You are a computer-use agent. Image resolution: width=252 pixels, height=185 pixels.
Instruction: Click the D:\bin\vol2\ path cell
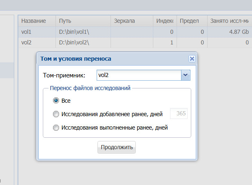(83, 42)
